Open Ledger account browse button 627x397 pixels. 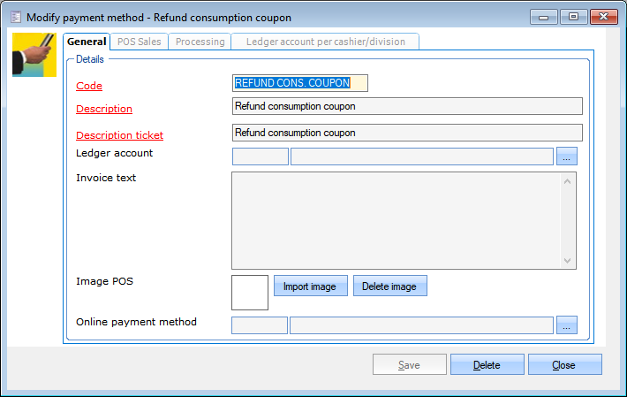point(567,157)
